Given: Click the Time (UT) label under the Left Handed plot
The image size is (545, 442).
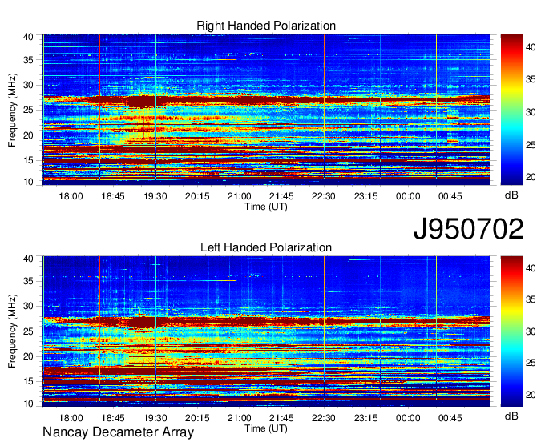Looking at the screenshot, I should pos(266,428).
